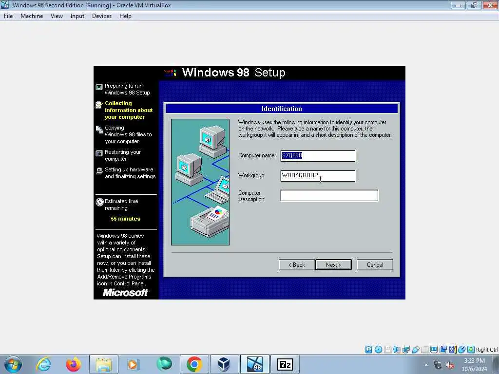The width and height of the screenshot is (499, 374).
Task: Click the network tray icon
Action: click(438, 365)
